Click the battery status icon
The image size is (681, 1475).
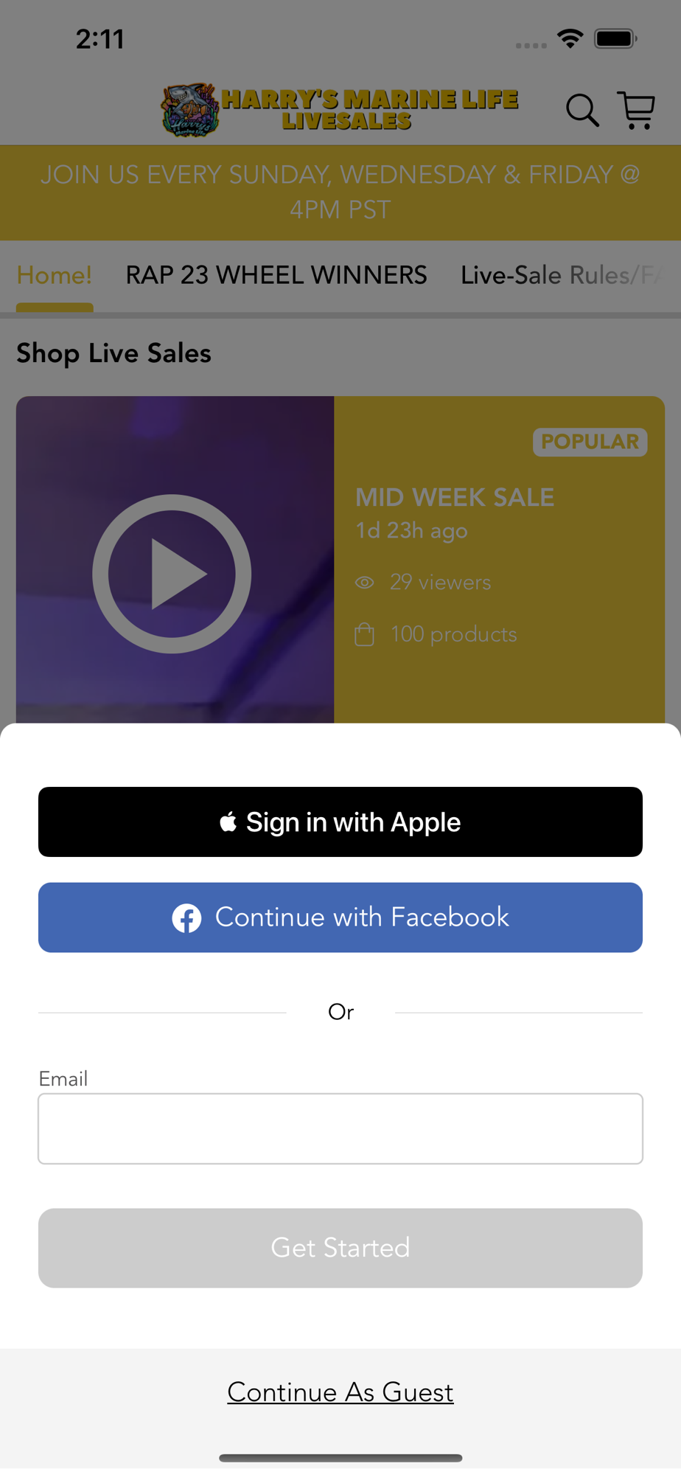(x=616, y=38)
